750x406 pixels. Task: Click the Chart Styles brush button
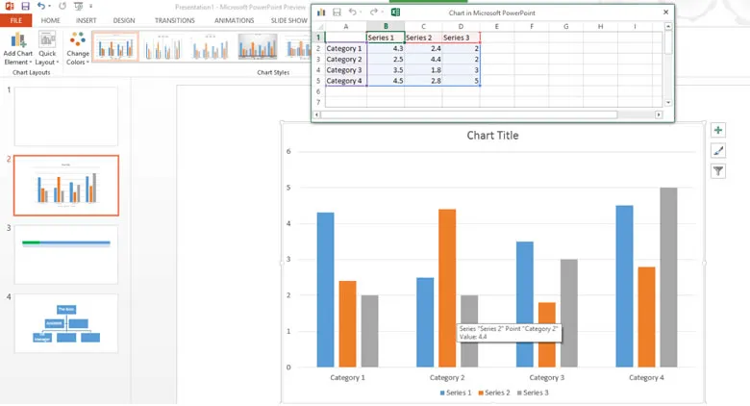718,151
